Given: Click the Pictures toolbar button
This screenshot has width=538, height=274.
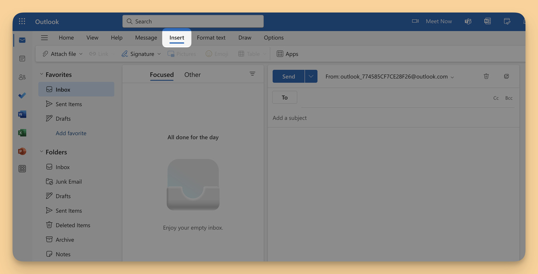Looking at the screenshot, I should tap(182, 54).
